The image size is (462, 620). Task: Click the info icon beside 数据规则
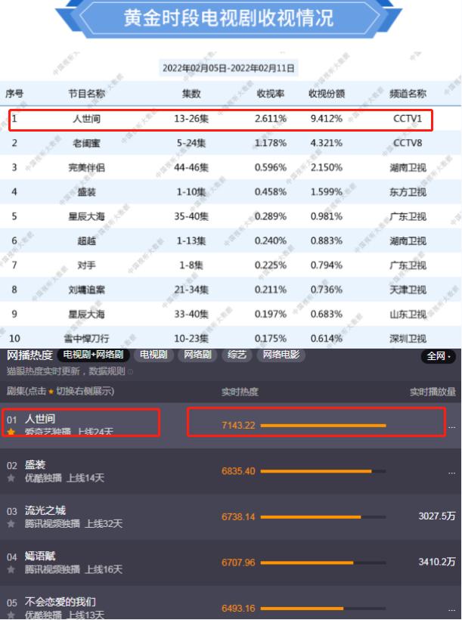coord(131,372)
